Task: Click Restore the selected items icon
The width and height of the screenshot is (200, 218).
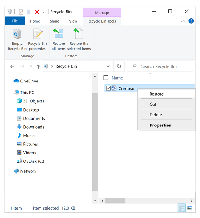Action: pyautogui.click(x=79, y=33)
